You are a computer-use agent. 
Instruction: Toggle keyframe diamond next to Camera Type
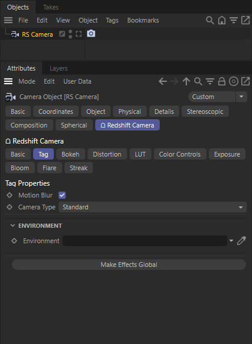tap(9, 207)
